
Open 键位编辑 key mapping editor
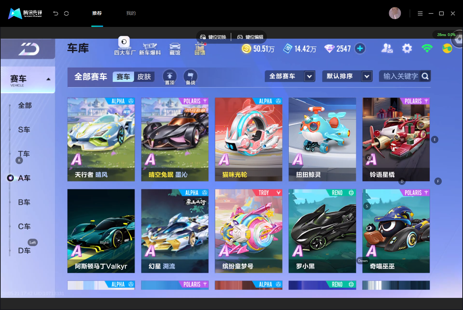pos(250,37)
